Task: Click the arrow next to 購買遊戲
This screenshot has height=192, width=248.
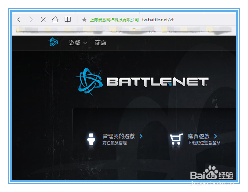Action: [x=216, y=136]
